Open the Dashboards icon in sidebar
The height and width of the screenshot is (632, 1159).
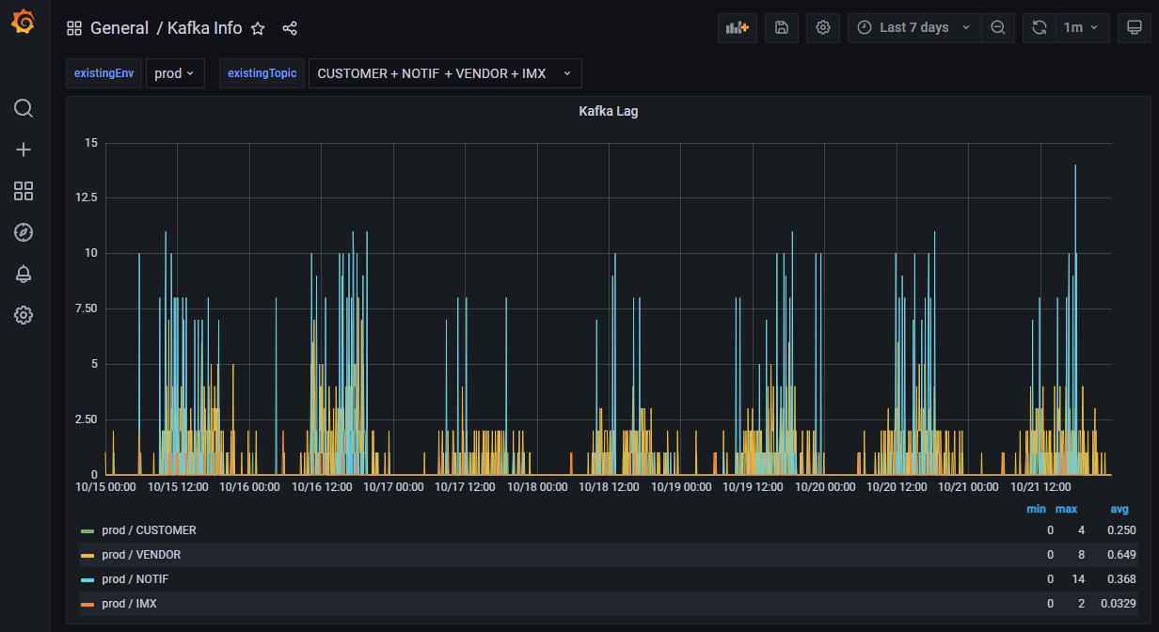24,191
